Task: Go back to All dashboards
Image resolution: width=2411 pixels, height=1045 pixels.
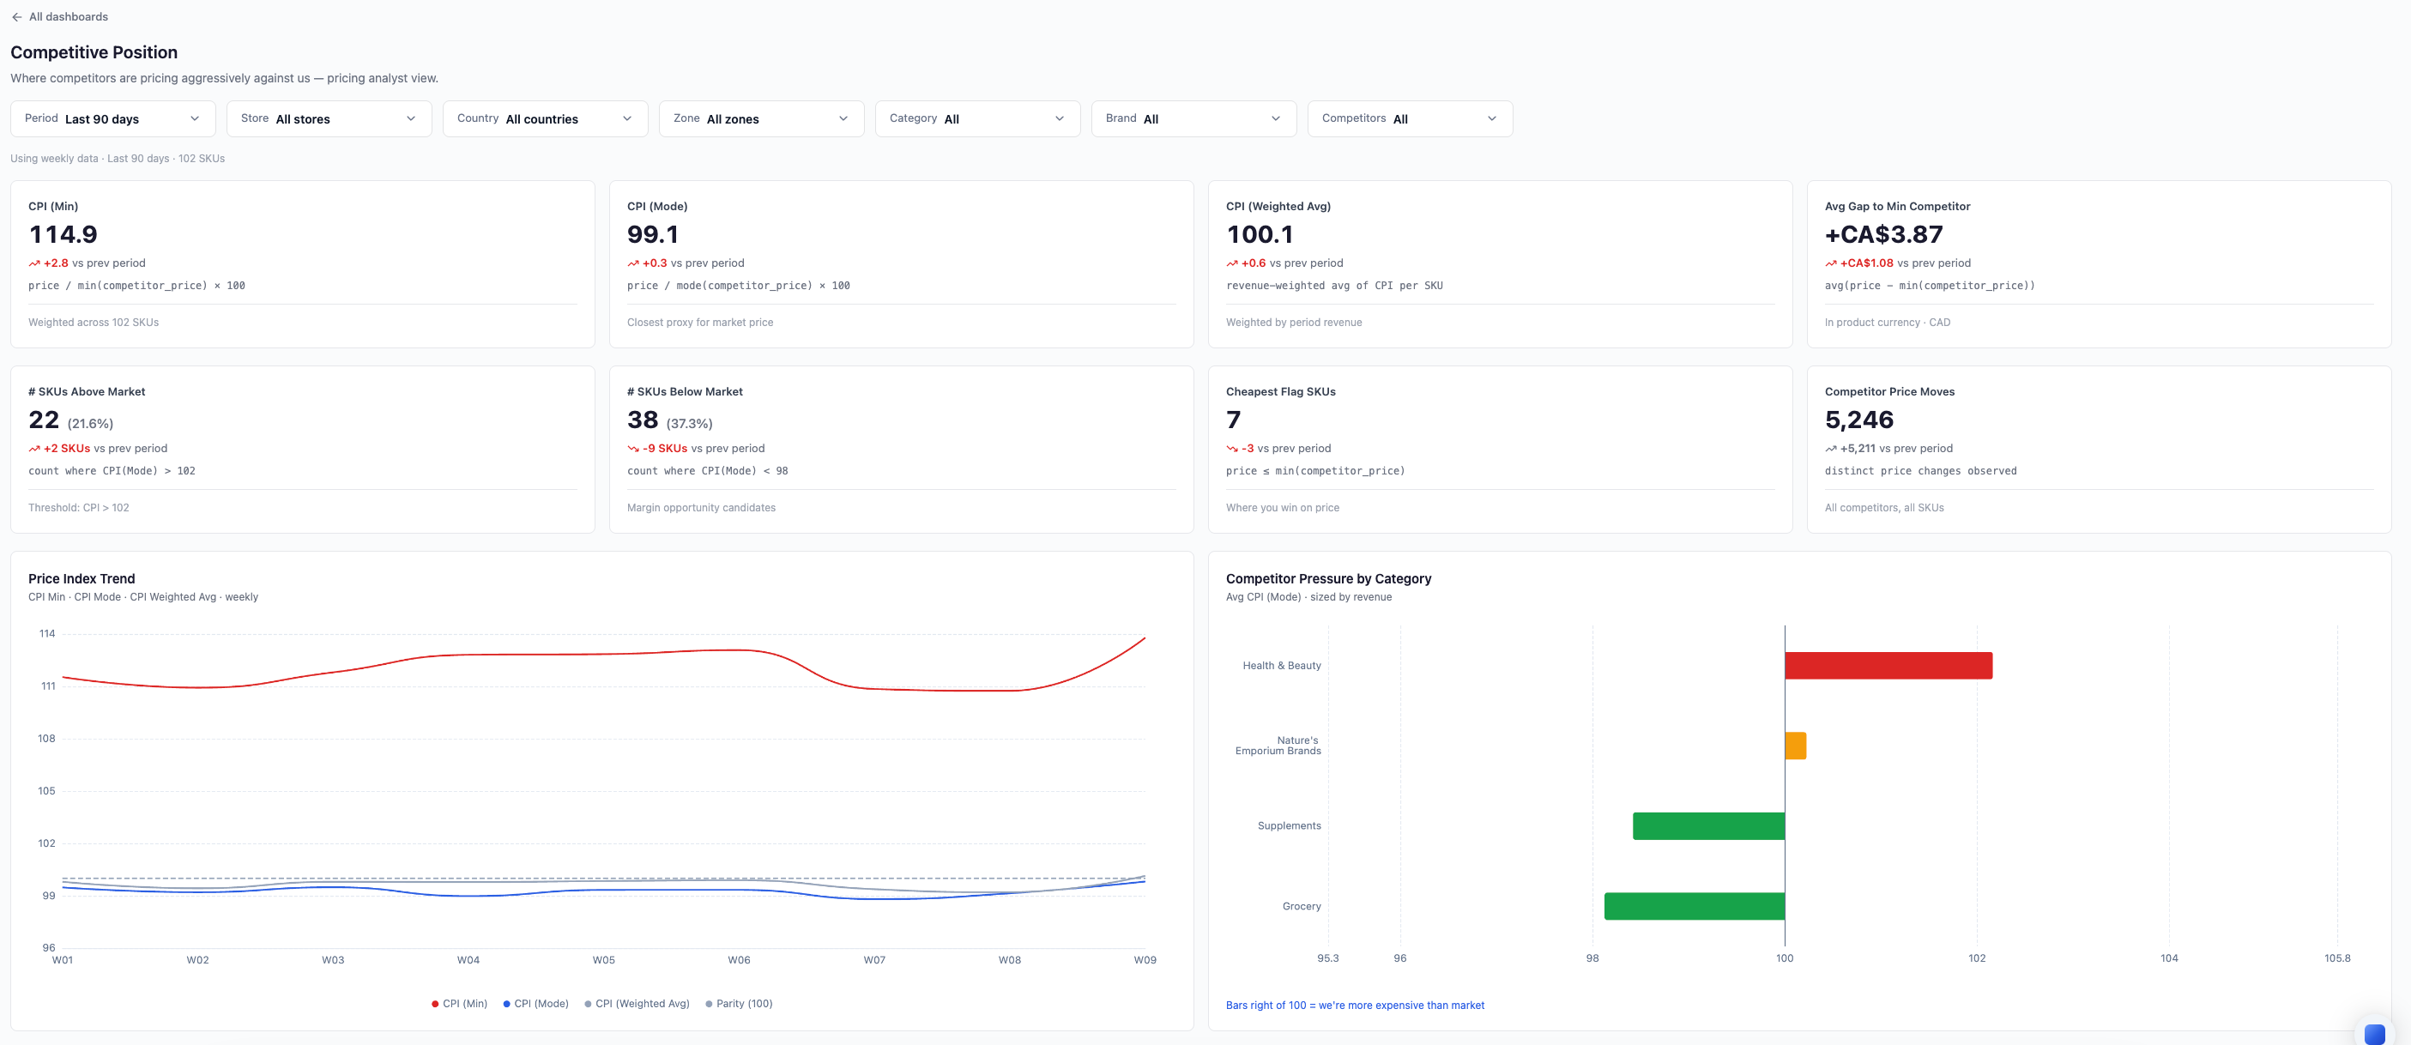Action: tap(59, 17)
